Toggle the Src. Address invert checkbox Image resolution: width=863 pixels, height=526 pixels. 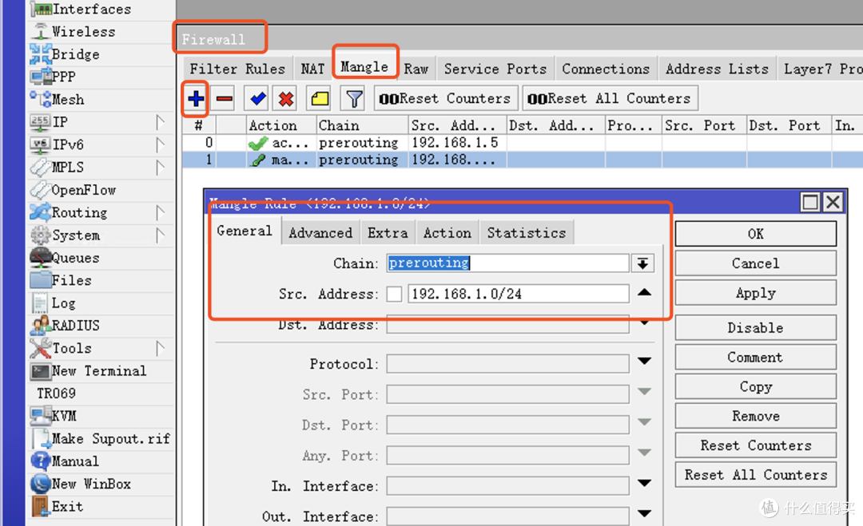coord(394,294)
